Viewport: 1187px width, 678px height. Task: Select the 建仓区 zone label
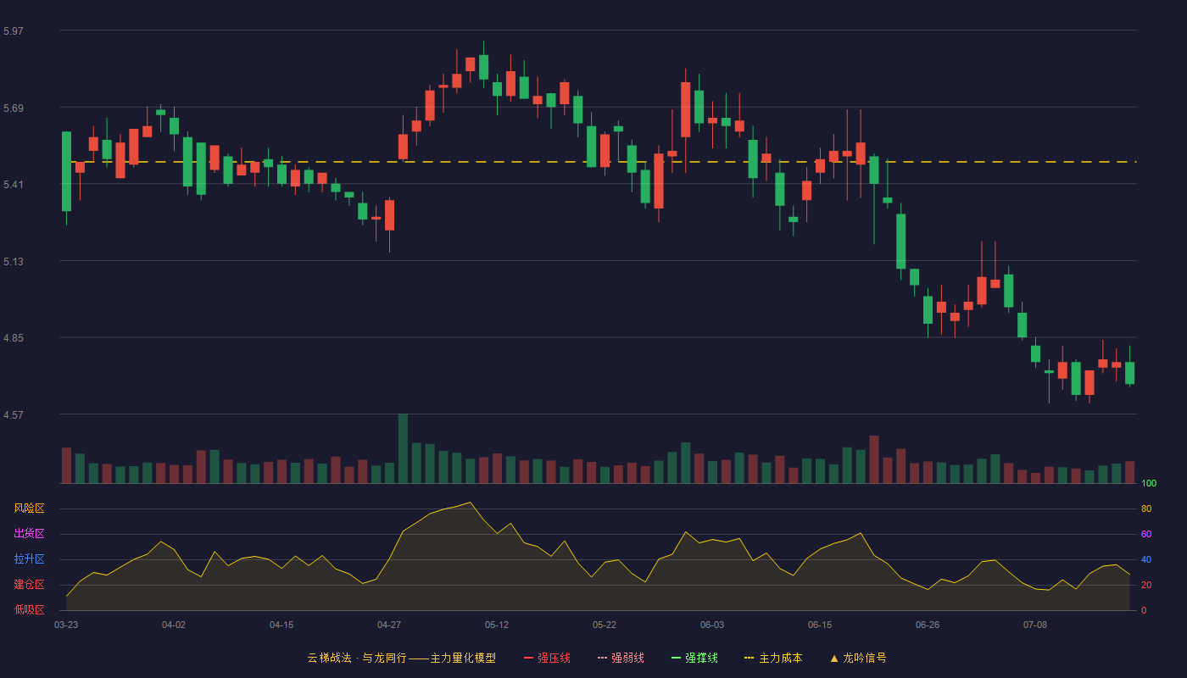(29, 585)
